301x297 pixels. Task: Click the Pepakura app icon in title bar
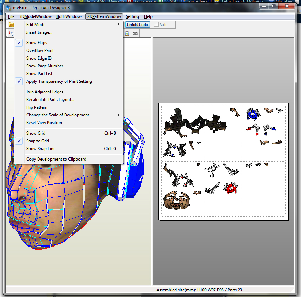click(x=8, y=8)
